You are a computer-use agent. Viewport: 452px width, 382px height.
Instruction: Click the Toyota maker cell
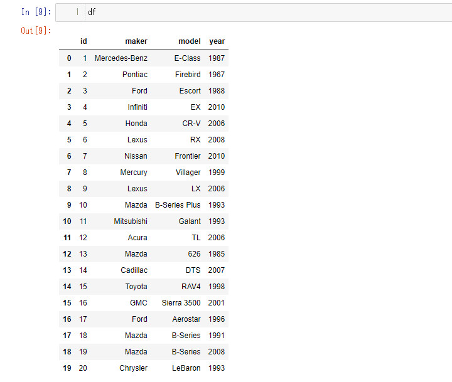coord(136,287)
